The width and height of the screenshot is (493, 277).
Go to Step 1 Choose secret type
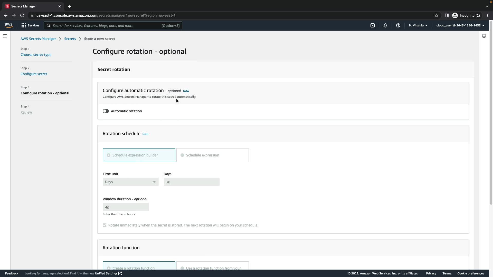pos(36,55)
